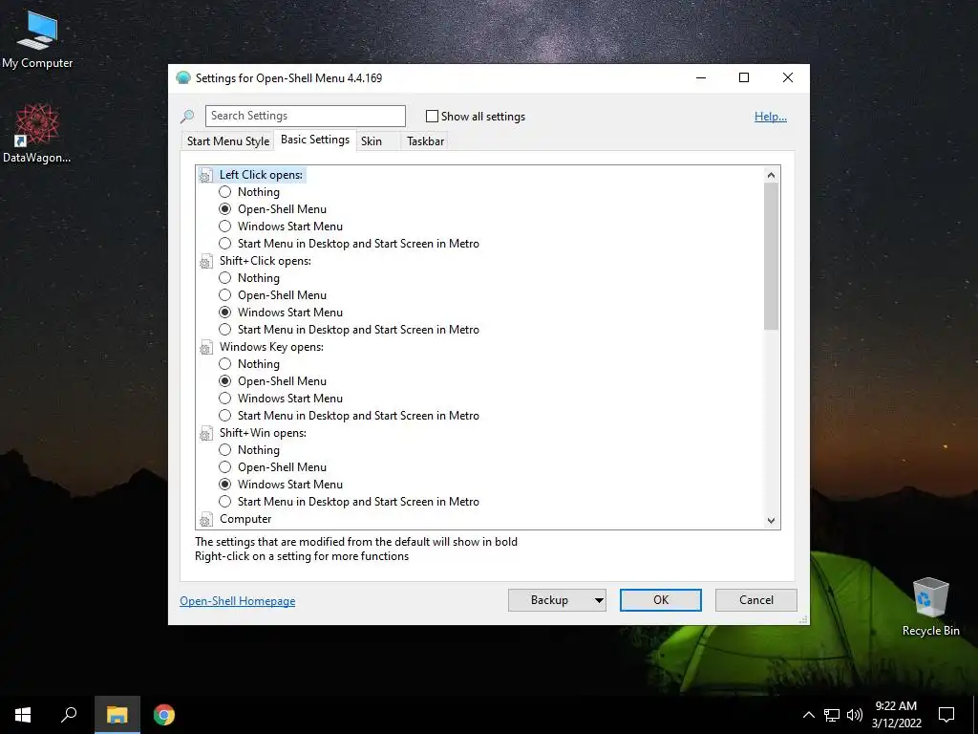Select the Left Click opens heading

click(261, 176)
